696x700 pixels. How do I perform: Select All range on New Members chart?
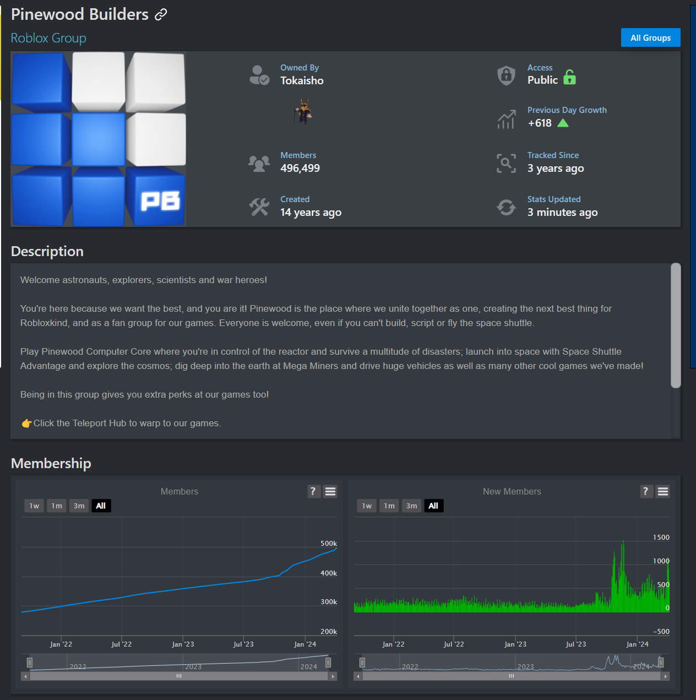coord(433,506)
